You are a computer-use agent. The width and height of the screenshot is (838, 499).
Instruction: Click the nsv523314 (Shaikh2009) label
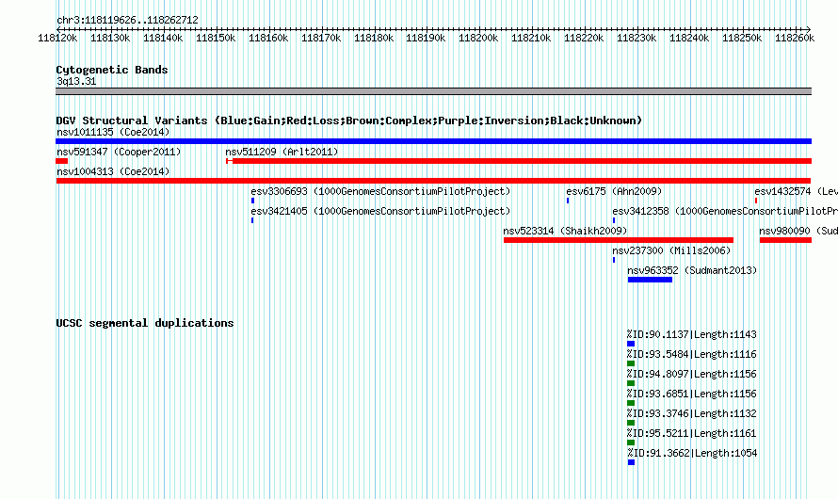coord(565,231)
